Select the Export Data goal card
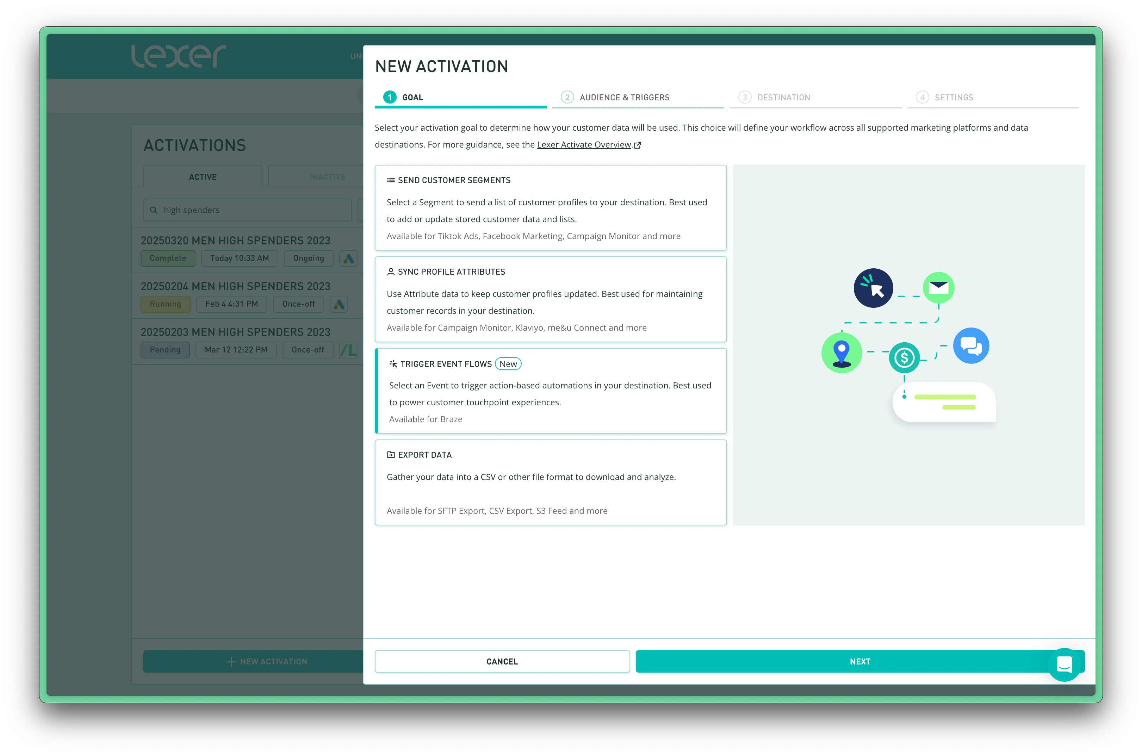 click(x=550, y=482)
